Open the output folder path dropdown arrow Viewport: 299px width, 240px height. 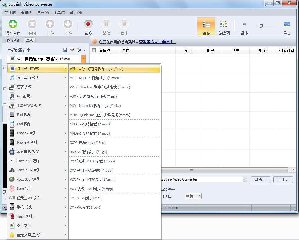point(245,180)
